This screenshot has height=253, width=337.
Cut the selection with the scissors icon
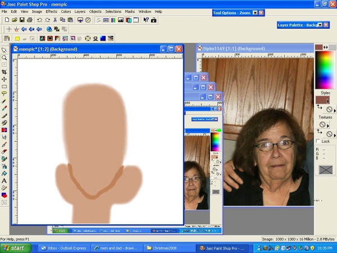point(55,20)
